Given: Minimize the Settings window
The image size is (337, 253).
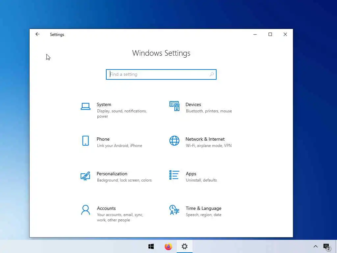Looking at the screenshot, I should pos(255,34).
